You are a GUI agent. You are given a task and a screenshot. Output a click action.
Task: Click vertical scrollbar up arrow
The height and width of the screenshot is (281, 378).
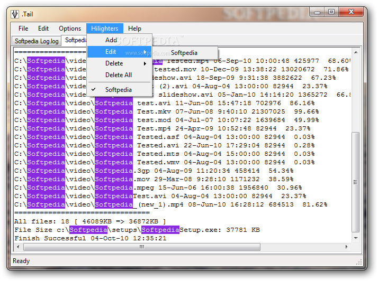[356, 52]
